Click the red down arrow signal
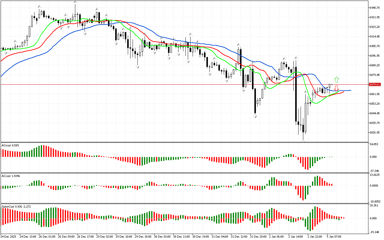The image size is (384, 240). pyautogui.click(x=337, y=88)
